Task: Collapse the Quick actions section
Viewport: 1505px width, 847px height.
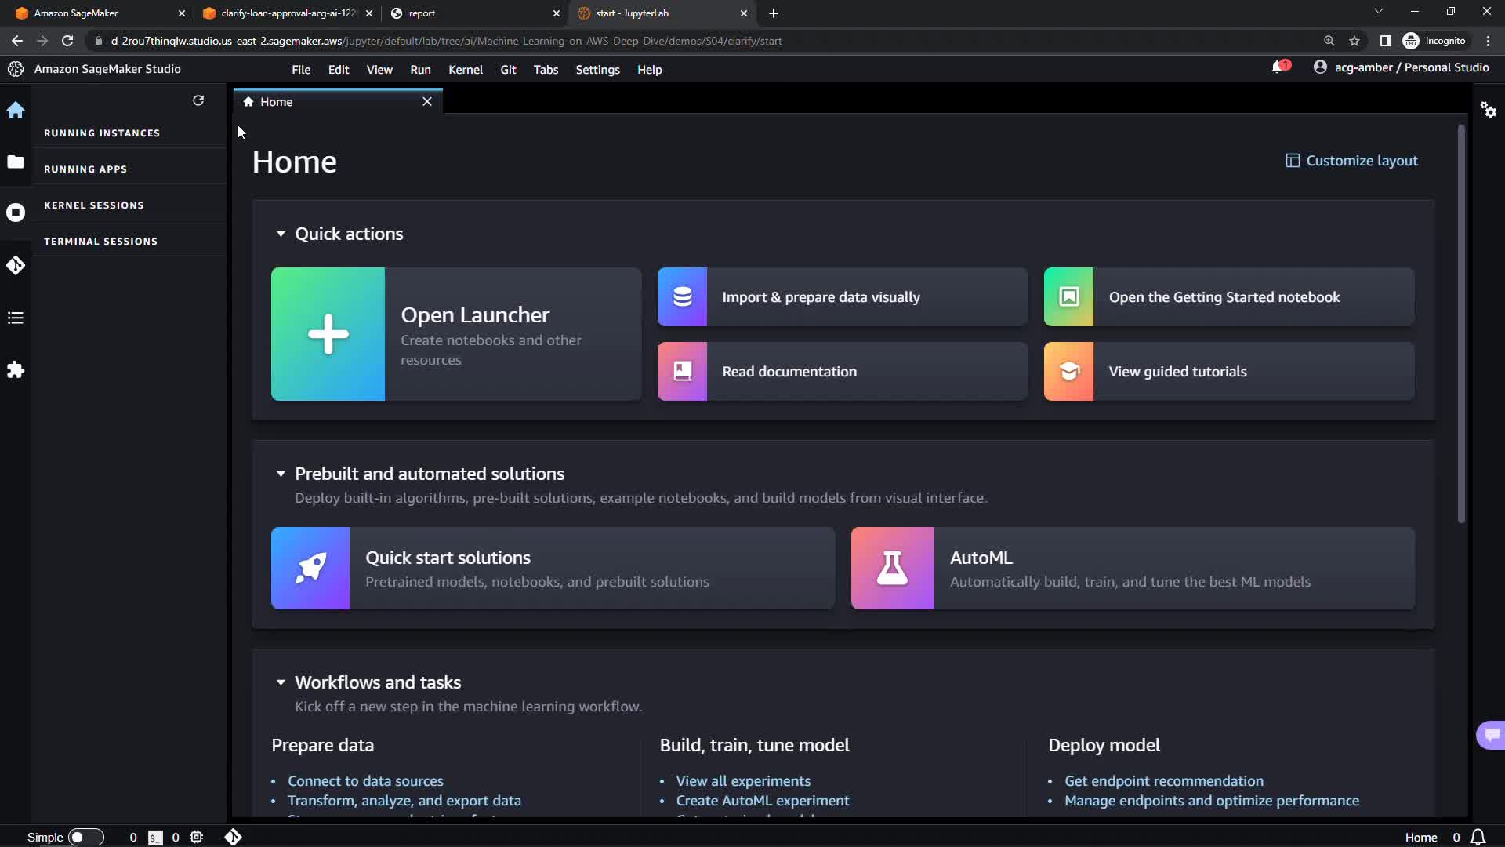Action: (281, 234)
